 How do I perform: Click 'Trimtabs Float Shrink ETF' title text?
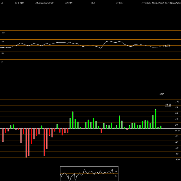(156, 3)
